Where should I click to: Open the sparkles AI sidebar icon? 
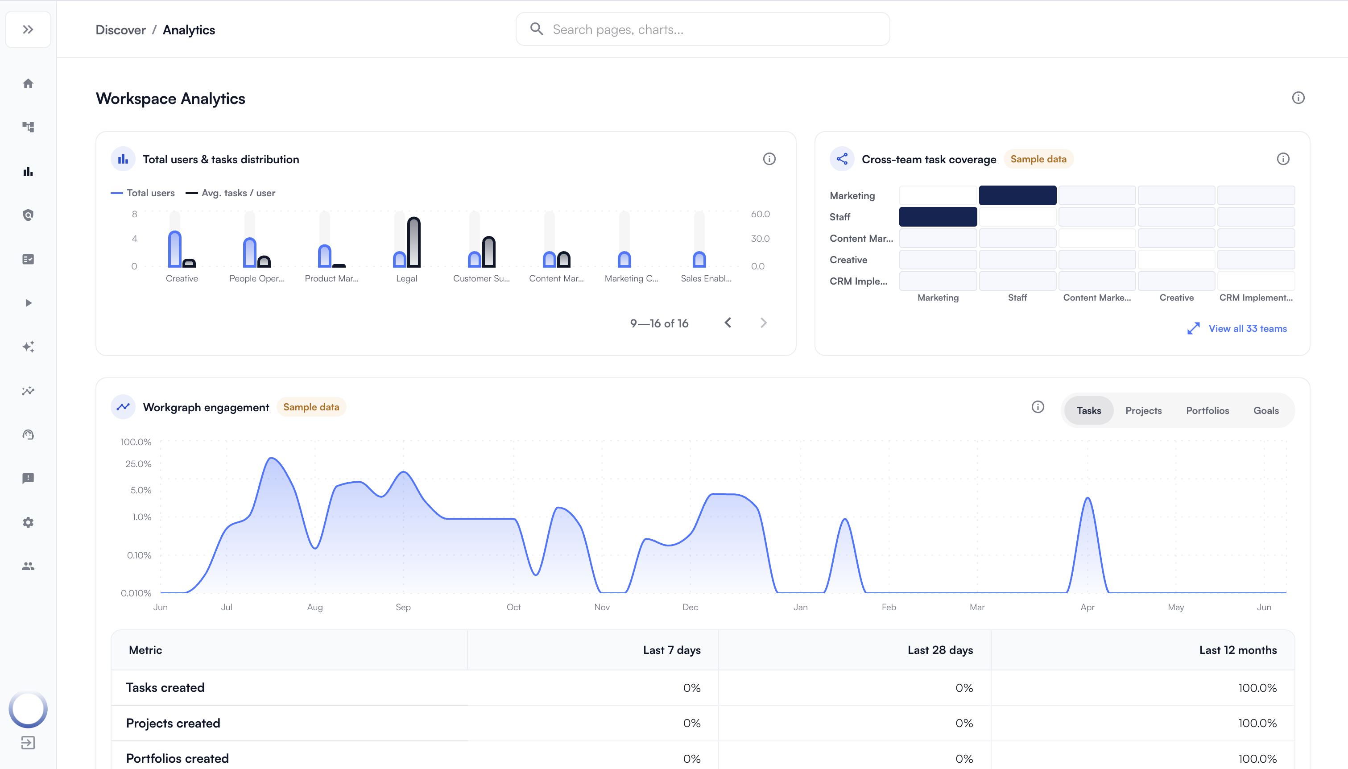[x=28, y=347]
